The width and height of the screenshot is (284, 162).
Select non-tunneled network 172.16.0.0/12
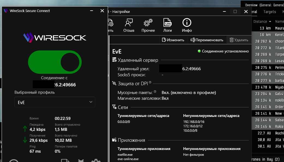point(193,126)
